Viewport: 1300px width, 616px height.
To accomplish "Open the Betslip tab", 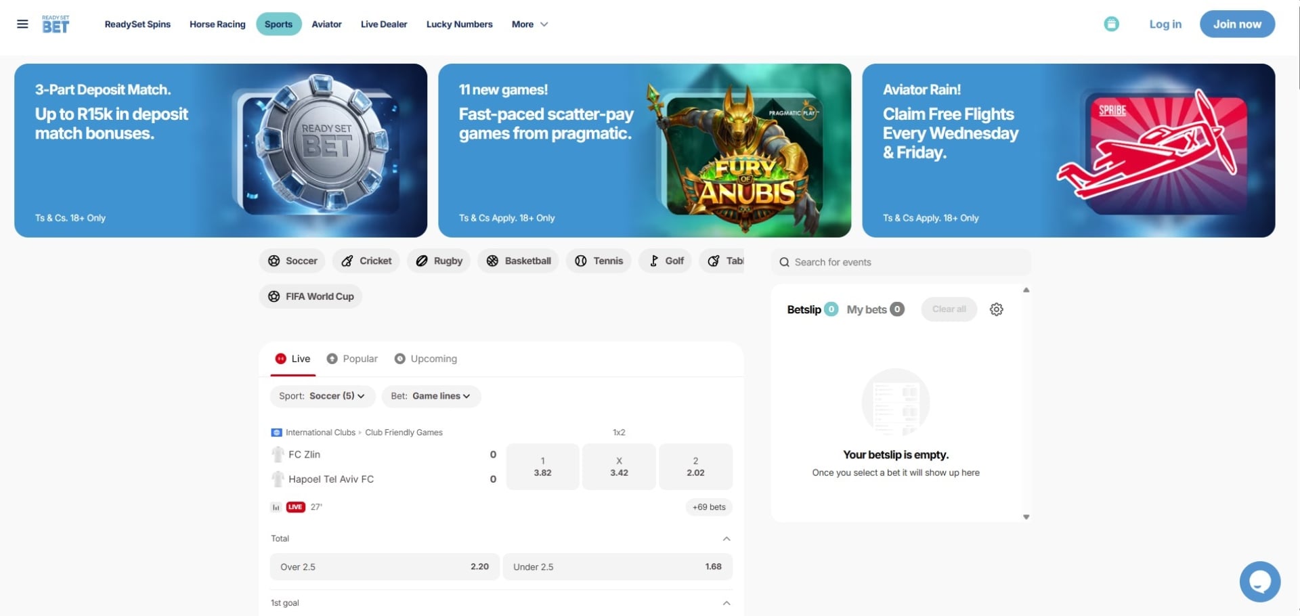I will coord(812,309).
